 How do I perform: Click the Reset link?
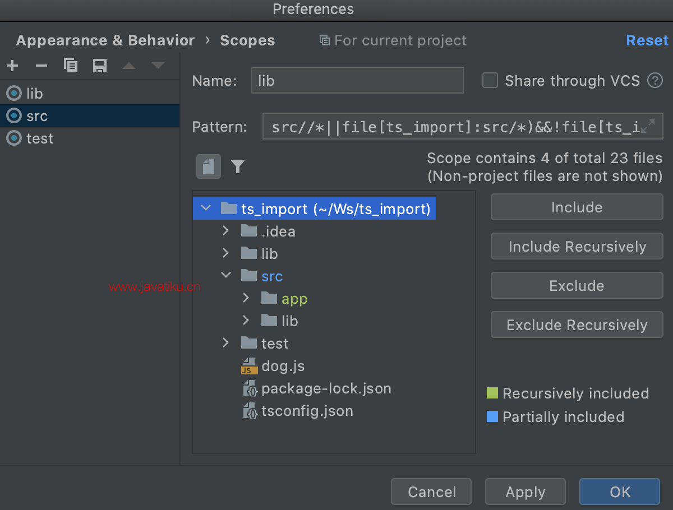(x=647, y=40)
